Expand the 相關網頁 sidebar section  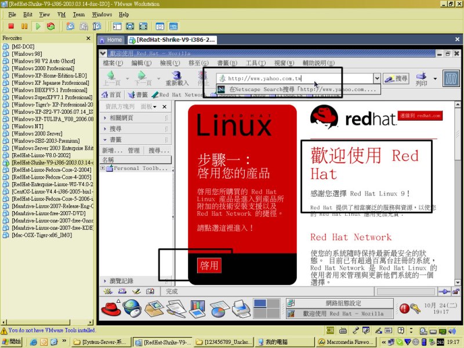(x=105, y=118)
